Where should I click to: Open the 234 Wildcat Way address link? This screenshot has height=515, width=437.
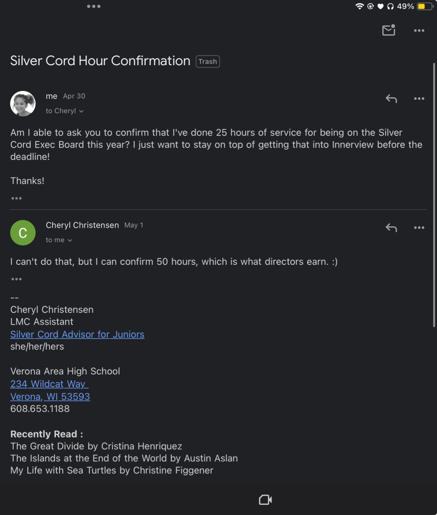(x=49, y=384)
